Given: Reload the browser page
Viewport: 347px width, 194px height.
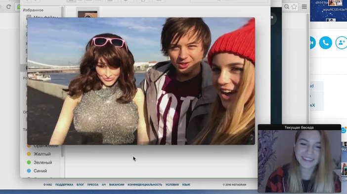Looking at the screenshot, I should point(8,6).
